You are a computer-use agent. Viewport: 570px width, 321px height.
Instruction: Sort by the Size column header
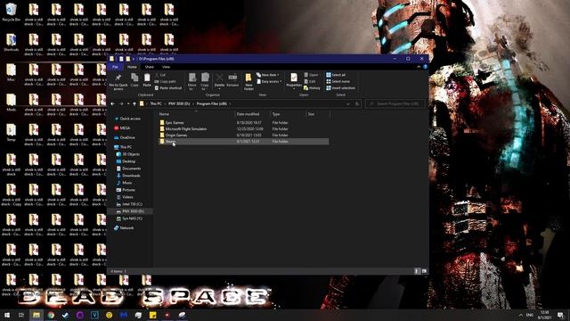(318, 114)
